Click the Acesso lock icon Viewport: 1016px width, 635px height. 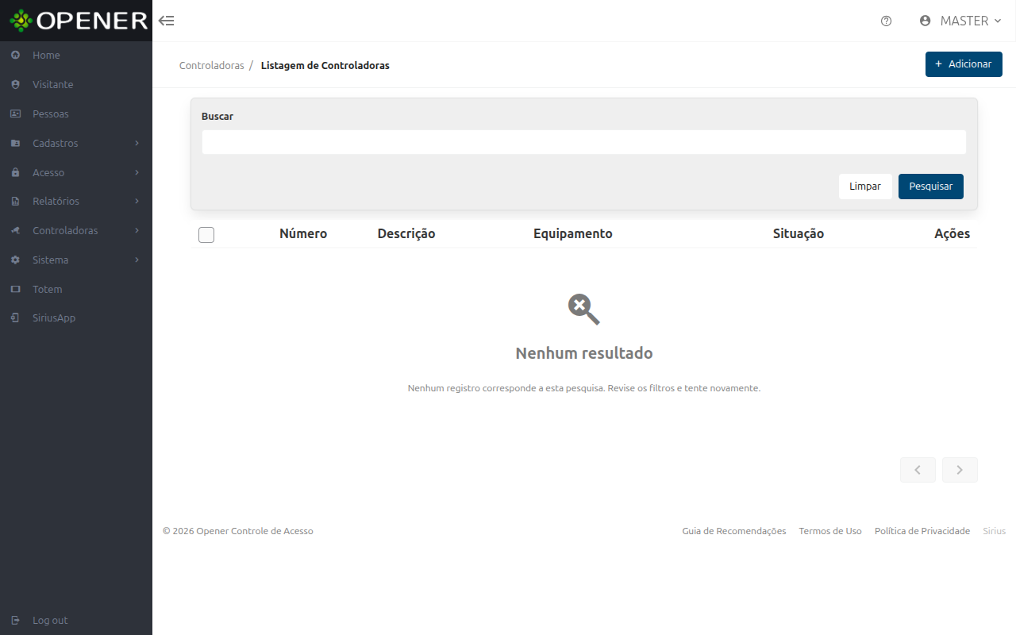15,172
